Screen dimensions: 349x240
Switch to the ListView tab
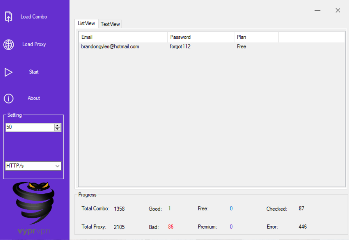[x=86, y=24]
